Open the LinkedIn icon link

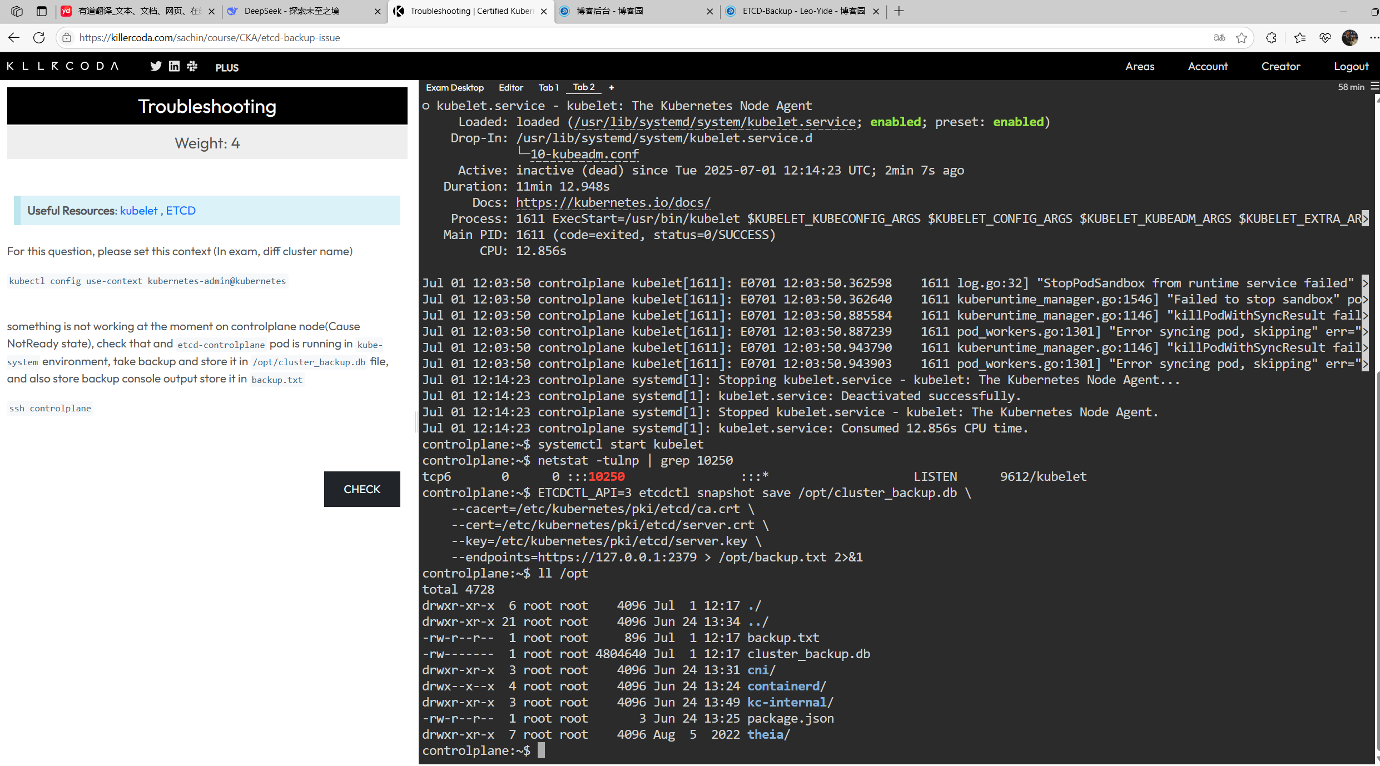coord(174,66)
